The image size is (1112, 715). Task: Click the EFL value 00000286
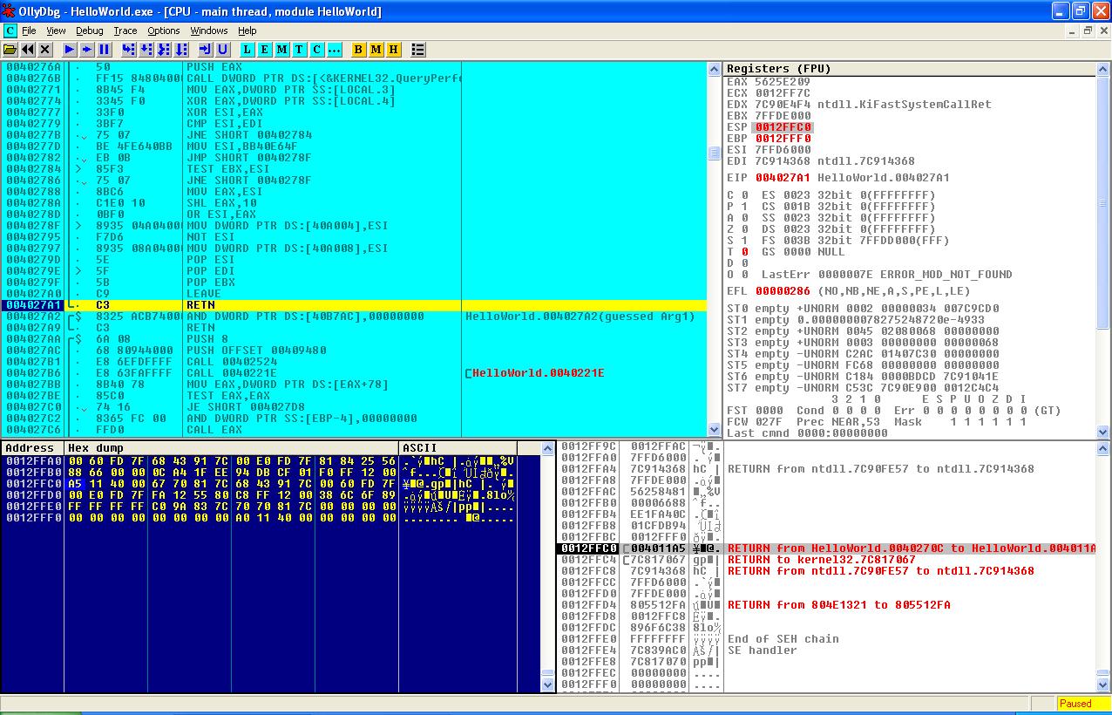(x=783, y=291)
